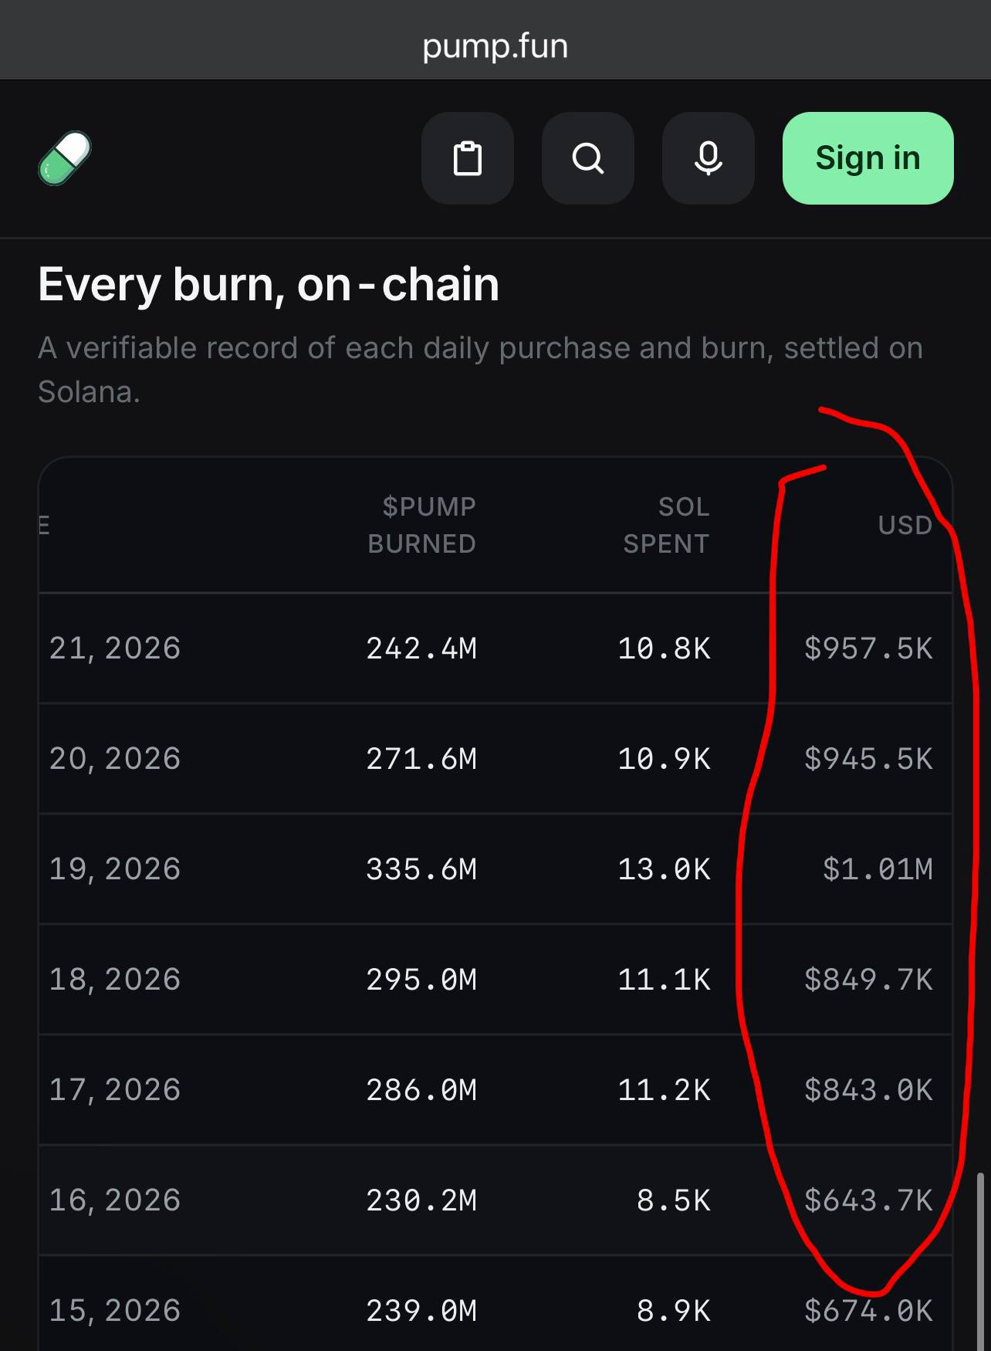Click the 239.0M burned value
The width and height of the screenshot is (991, 1351).
pos(422,1311)
